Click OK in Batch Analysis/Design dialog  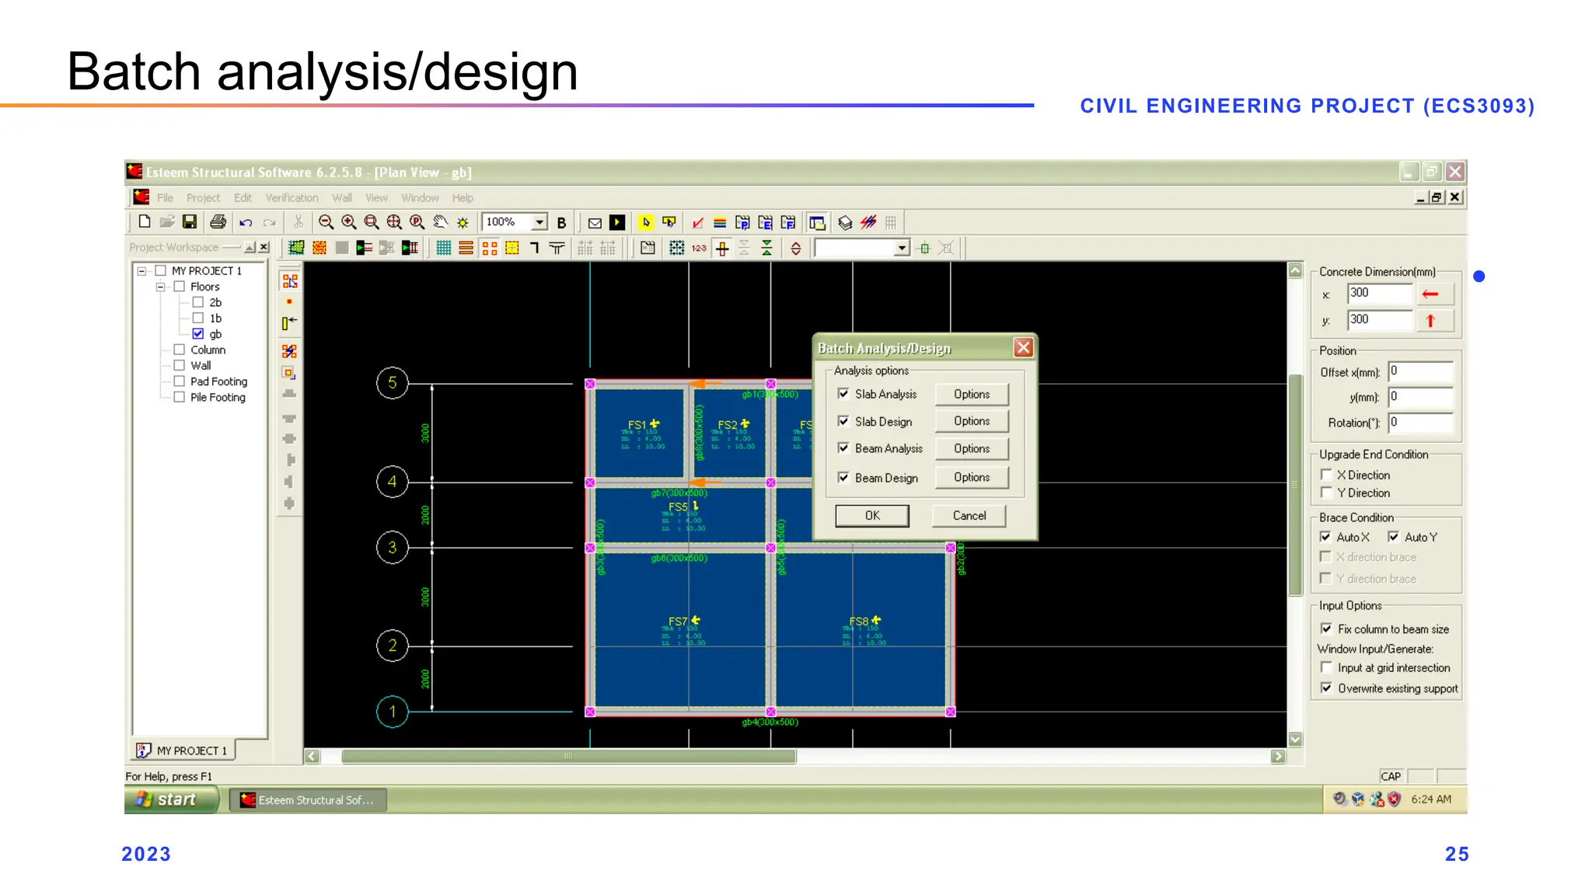click(x=872, y=516)
